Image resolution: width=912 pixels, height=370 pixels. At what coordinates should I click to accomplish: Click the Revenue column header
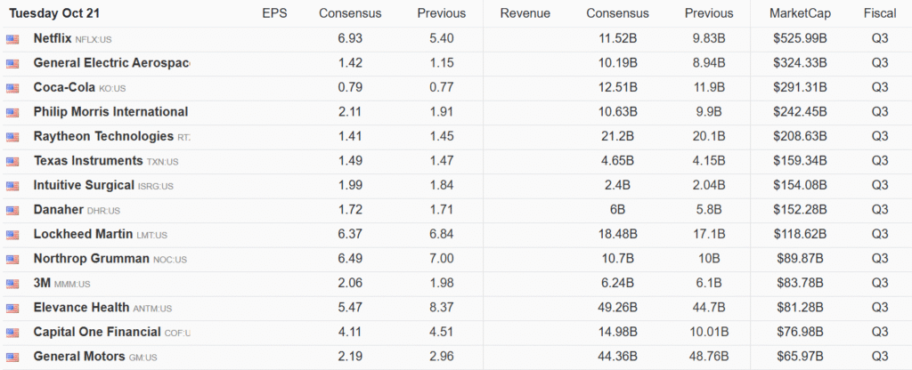[x=525, y=13]
